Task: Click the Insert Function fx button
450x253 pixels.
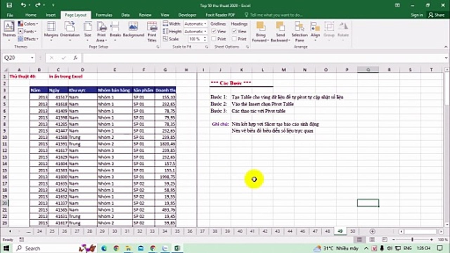Action: point(75,58)
